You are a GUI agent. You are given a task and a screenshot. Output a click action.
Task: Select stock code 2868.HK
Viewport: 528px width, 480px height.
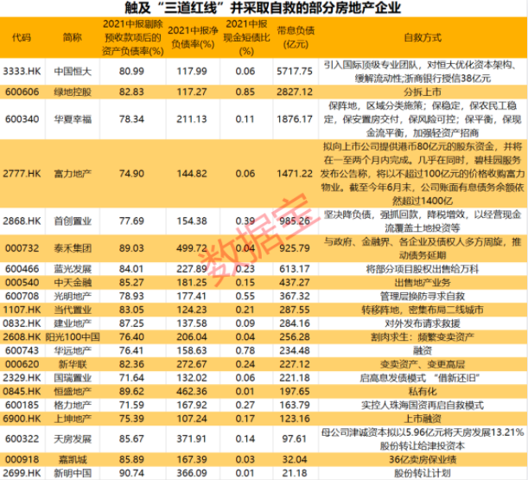tap(22, 221)
